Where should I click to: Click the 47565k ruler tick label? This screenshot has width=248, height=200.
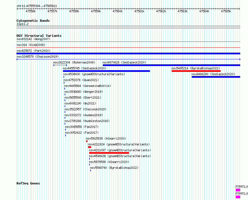(226, 11)
